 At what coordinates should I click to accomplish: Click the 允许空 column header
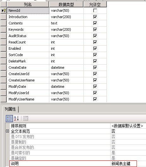tap(95, 4)
